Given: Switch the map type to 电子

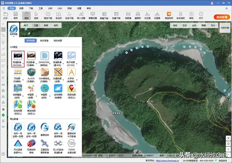Looking at the screenshot, I should click(x=26, y=25).
